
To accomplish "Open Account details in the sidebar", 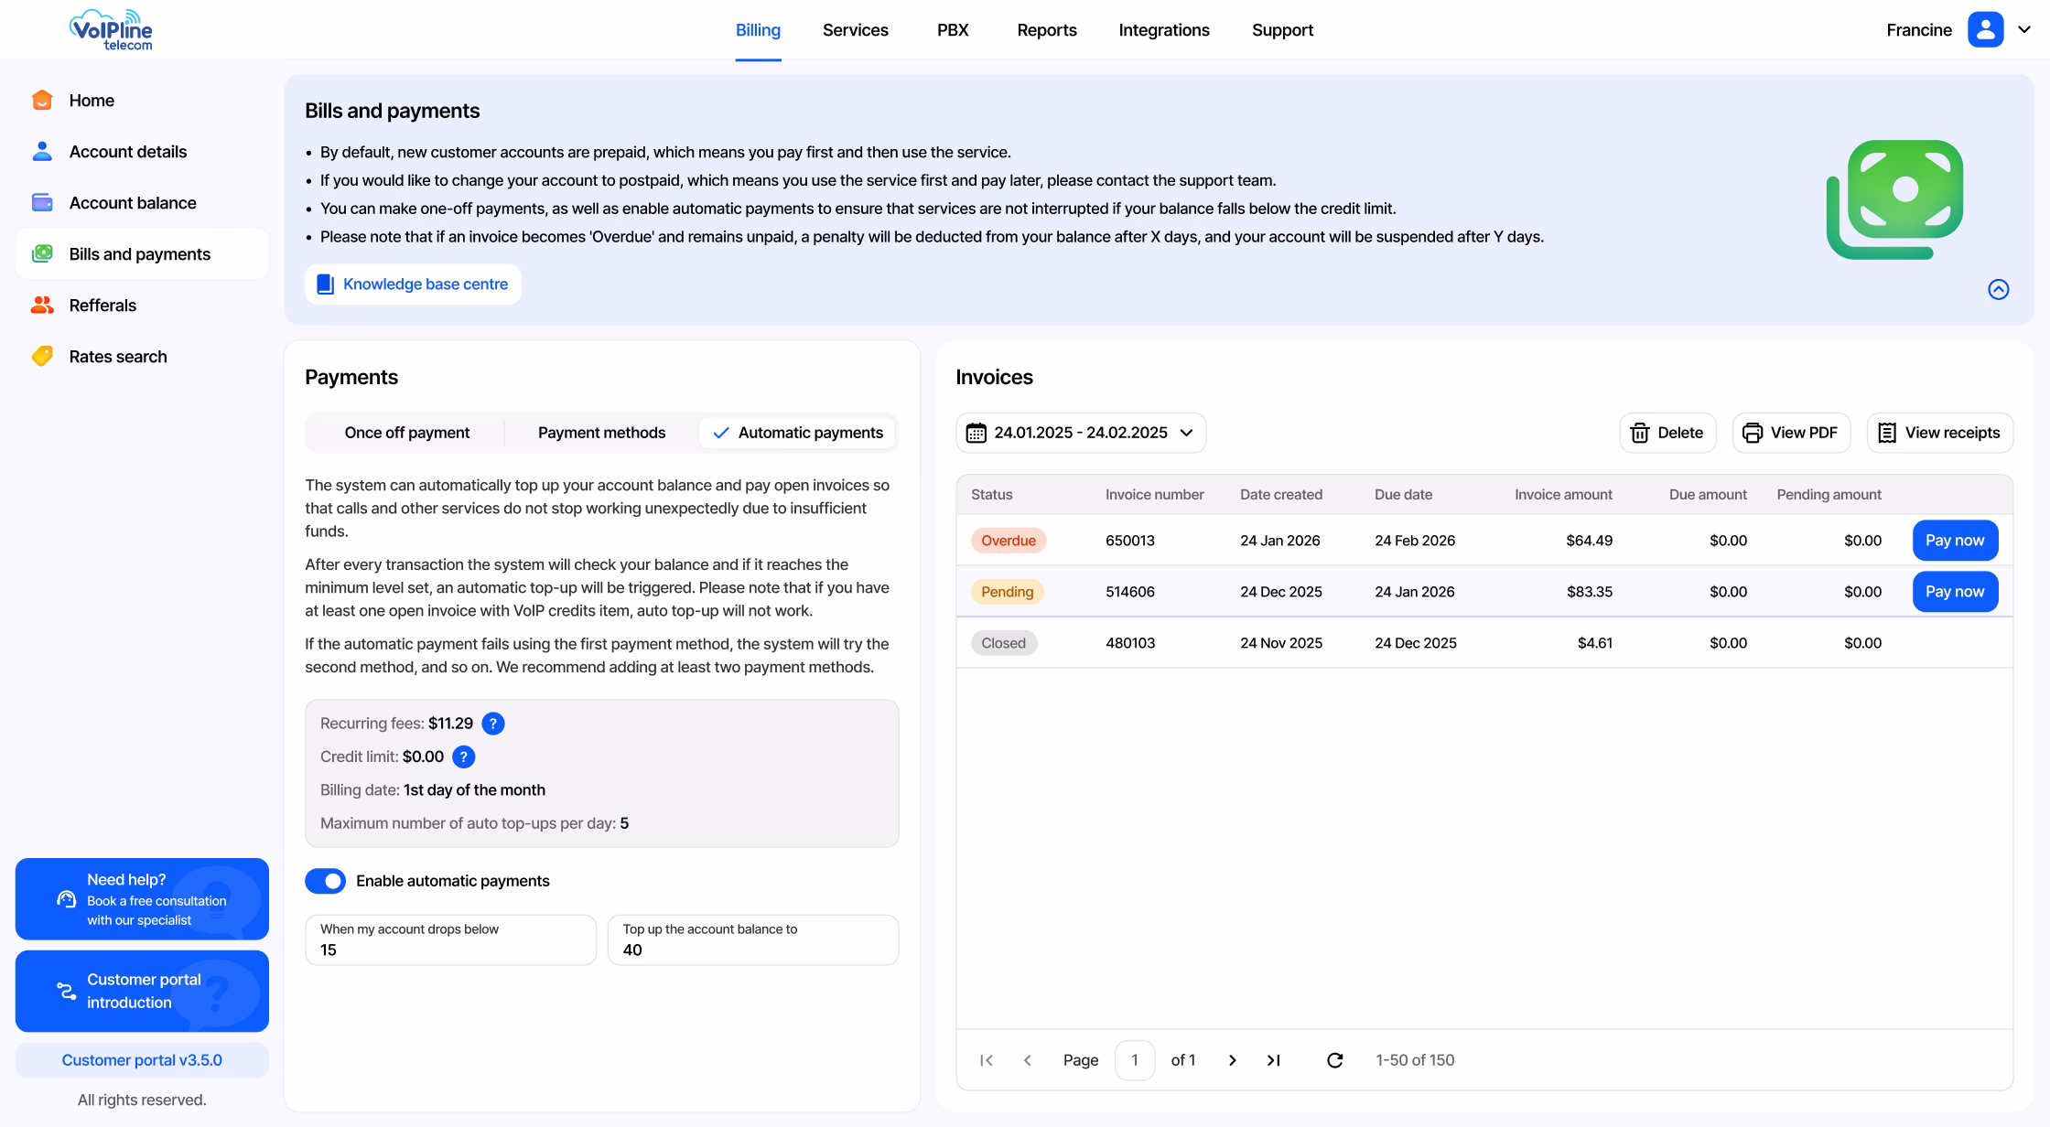I will pos(142,152).
